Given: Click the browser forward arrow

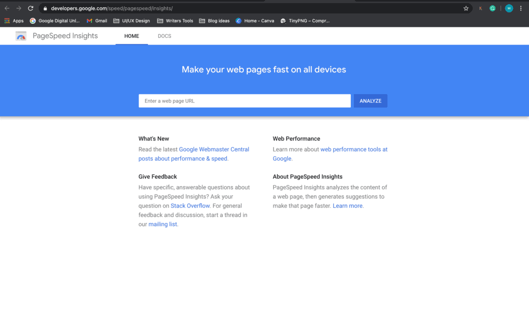Looking at the screenshot, I should pyautogui.click(x=19, y=8).
